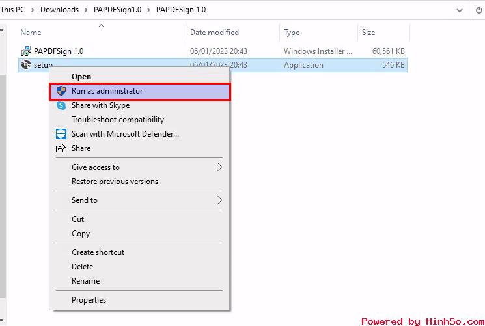Click the left pane scroll down arrow

pos(2,319)
